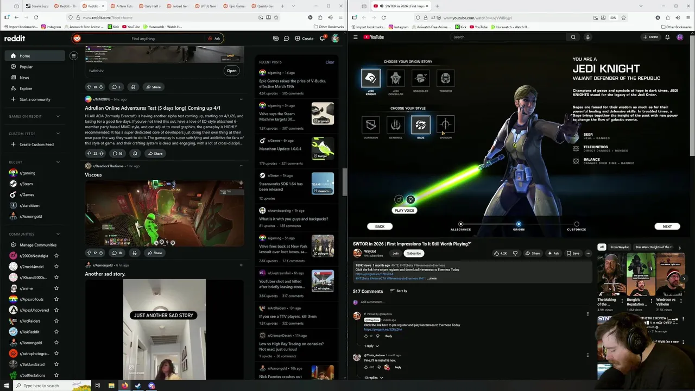695x391 pixels.
Task: Open options menu for 'Another sad story' post
Action: click(x=242, y=265)
